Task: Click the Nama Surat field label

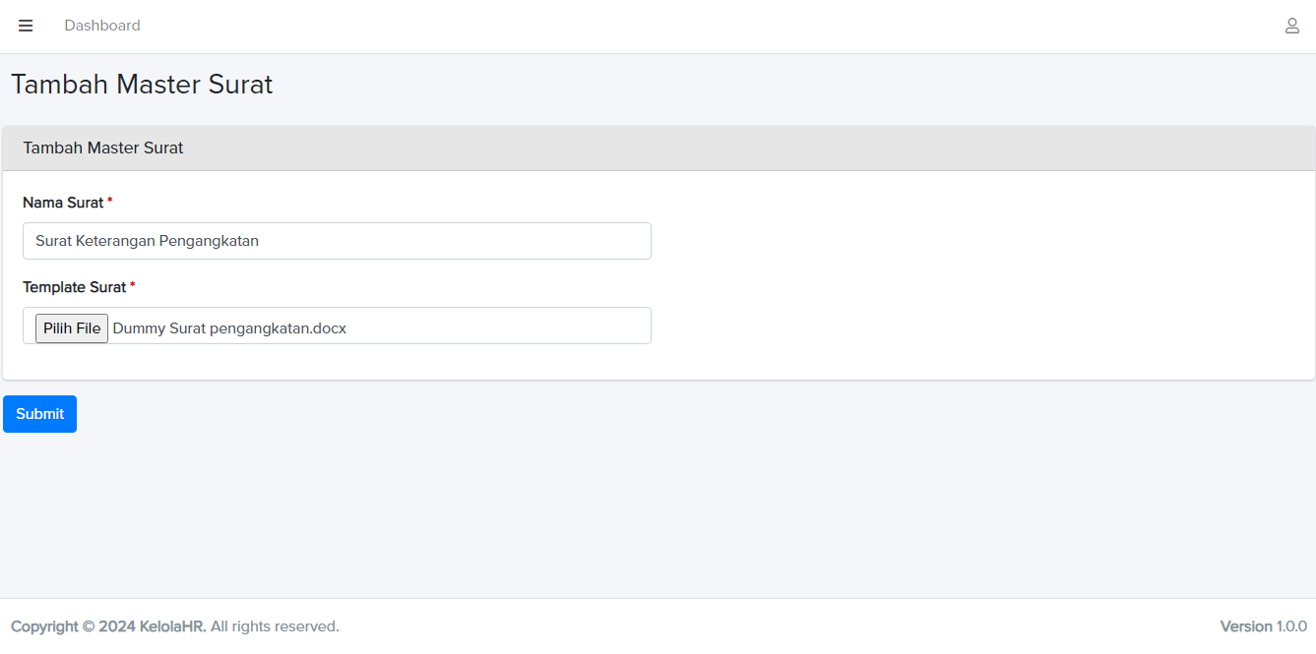Action: (x=63, y=203)
